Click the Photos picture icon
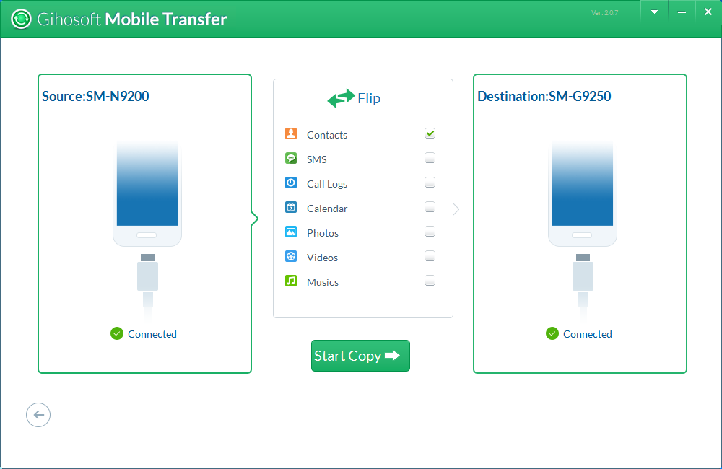Screen dimensions: 722x469 (x=290, y=232)
